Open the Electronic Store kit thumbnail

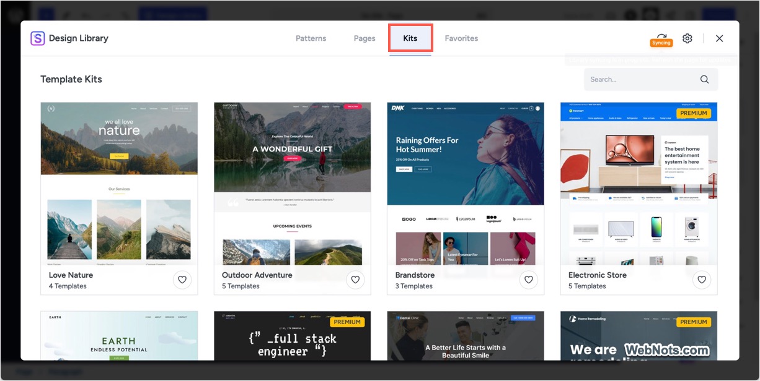638,184
